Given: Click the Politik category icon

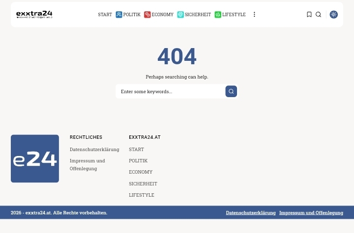Looking at the screenshot, I should click(x=118, y=15).
